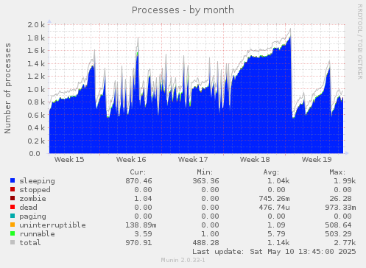Click the 'Week 18' x-axis label
366x268 pixels.
point(255,160)
